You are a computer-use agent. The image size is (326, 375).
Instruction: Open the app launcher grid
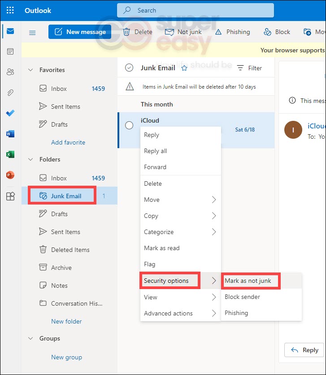click(10, 10)
